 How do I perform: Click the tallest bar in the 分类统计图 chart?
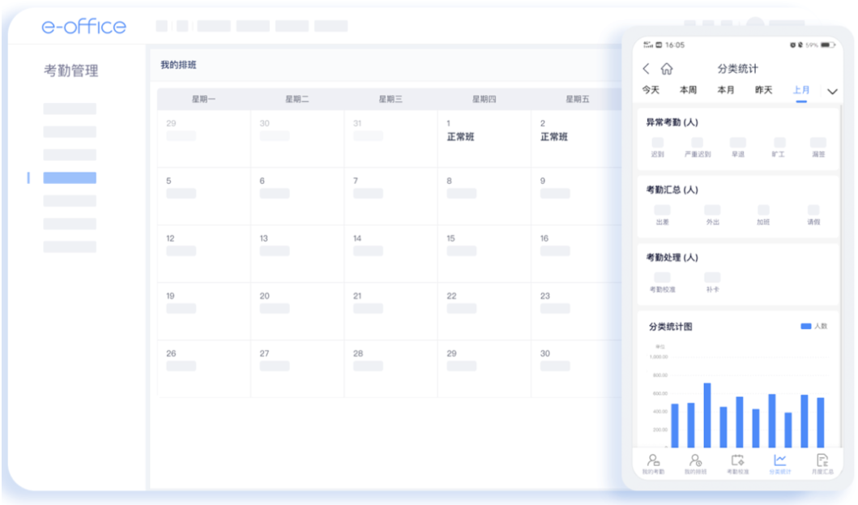707,415
